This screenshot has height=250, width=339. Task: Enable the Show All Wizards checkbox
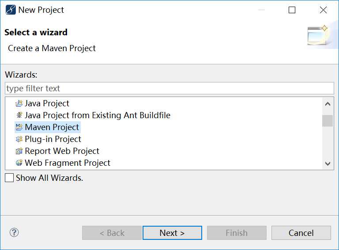9,178
